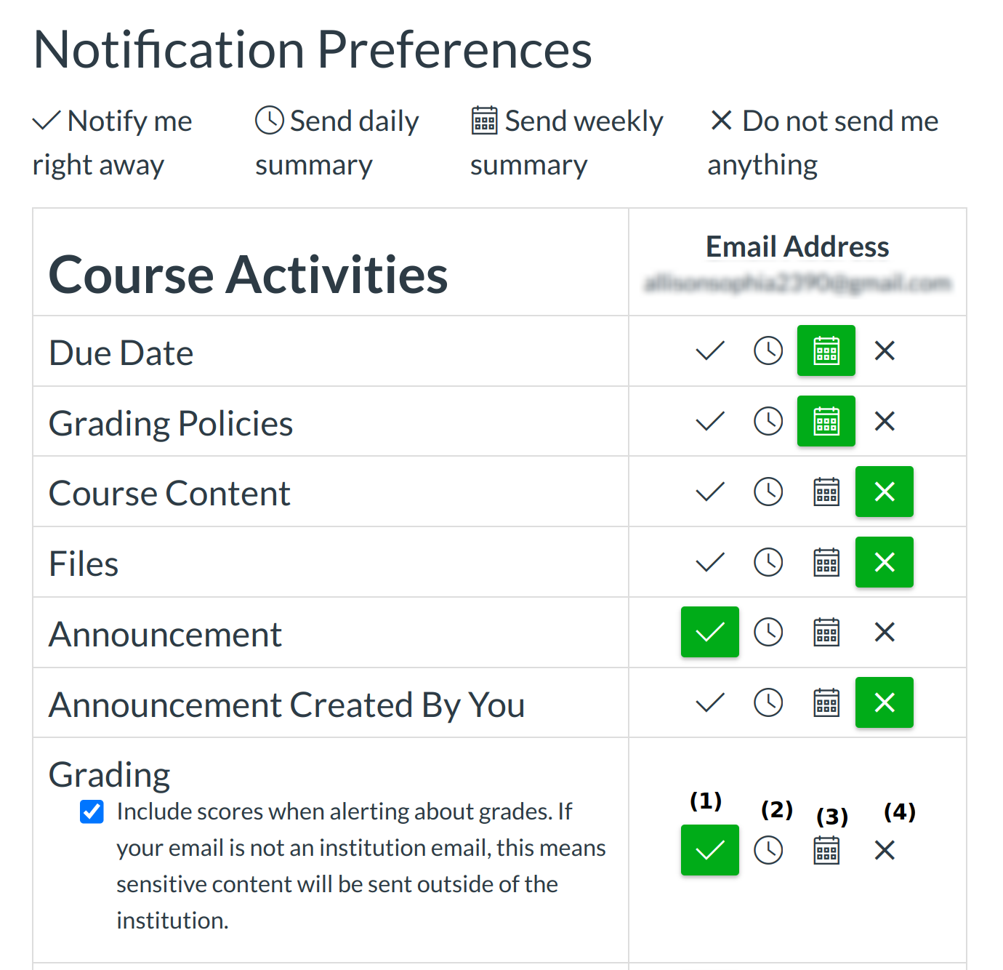Click the Due Date do-not-send X
This screenshot has height=970, width=1003.
coord(885,351)
